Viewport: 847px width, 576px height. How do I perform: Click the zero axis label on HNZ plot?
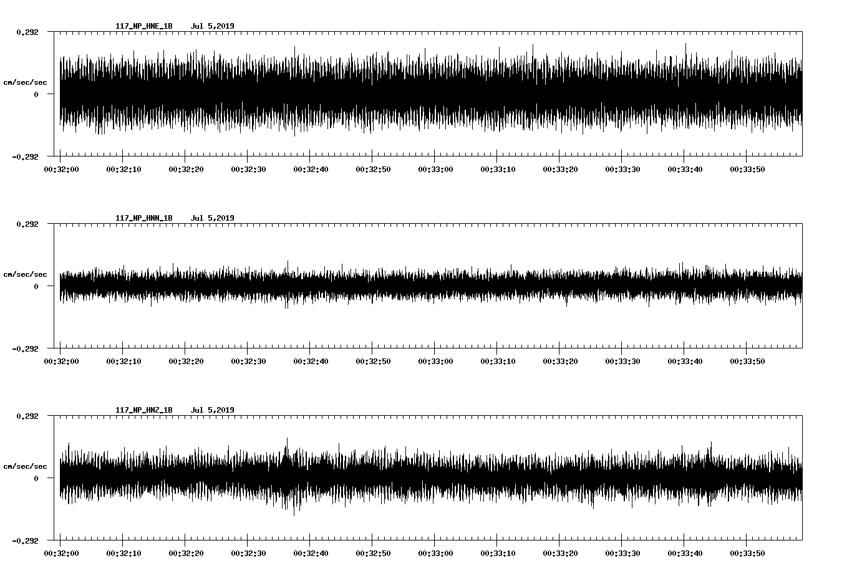[36, 478]
